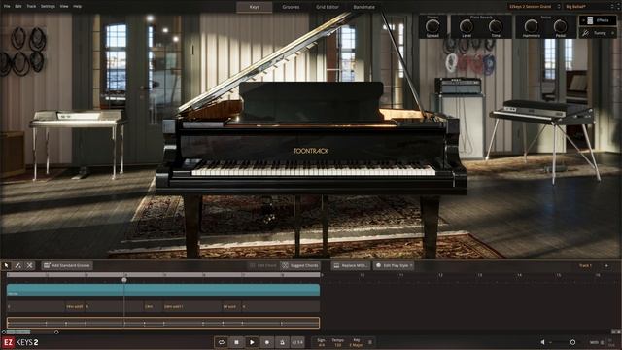Switch to the Bandmate tab
The image size is (622, 350).
[x=363, y=7]
